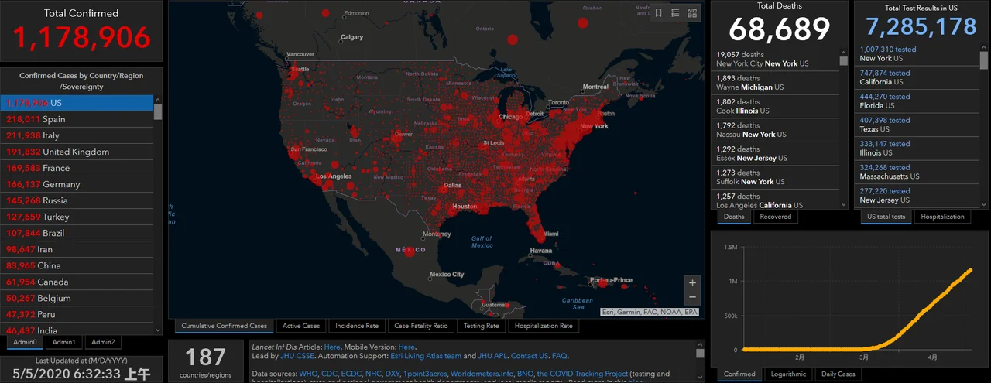Open the Recovered tab
Viewport: 991px width, 383px height.
776,217
